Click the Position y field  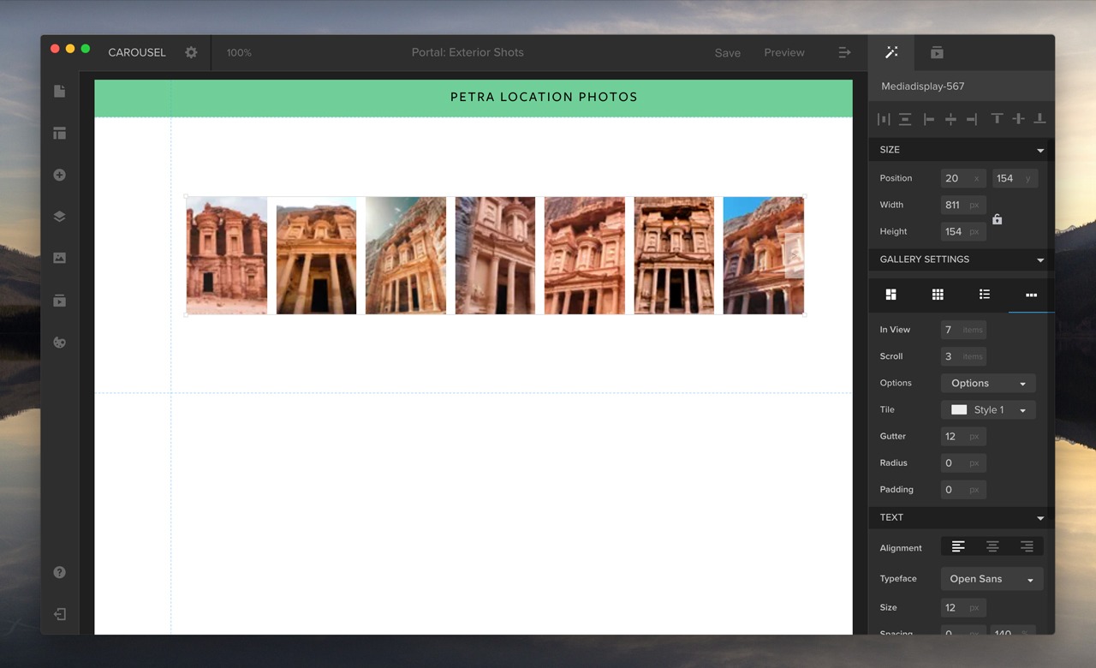(x=1015, y=178)
